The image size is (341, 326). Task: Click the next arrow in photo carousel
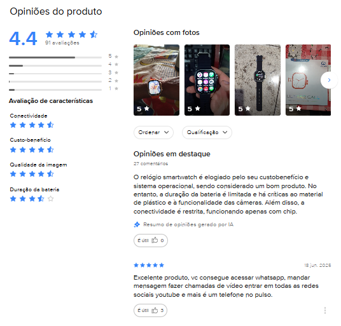329,80
